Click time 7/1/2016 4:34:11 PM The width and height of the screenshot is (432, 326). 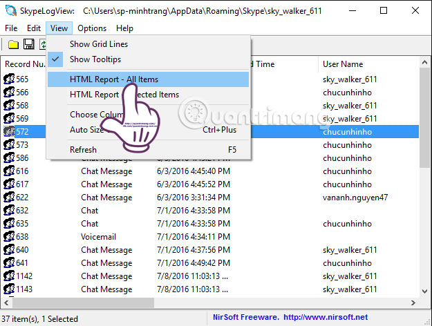click(194, 237)
